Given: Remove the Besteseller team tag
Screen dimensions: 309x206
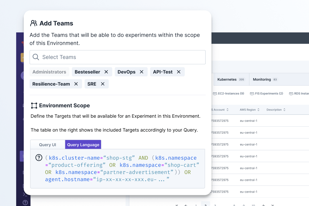Looking at the screenshot, I should [x=106, y=72].
